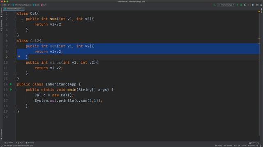Image resolution: width=263 pixels, height=147 pixels.
Task: Click line number 16 in the gutter
Action: point(6,95)
